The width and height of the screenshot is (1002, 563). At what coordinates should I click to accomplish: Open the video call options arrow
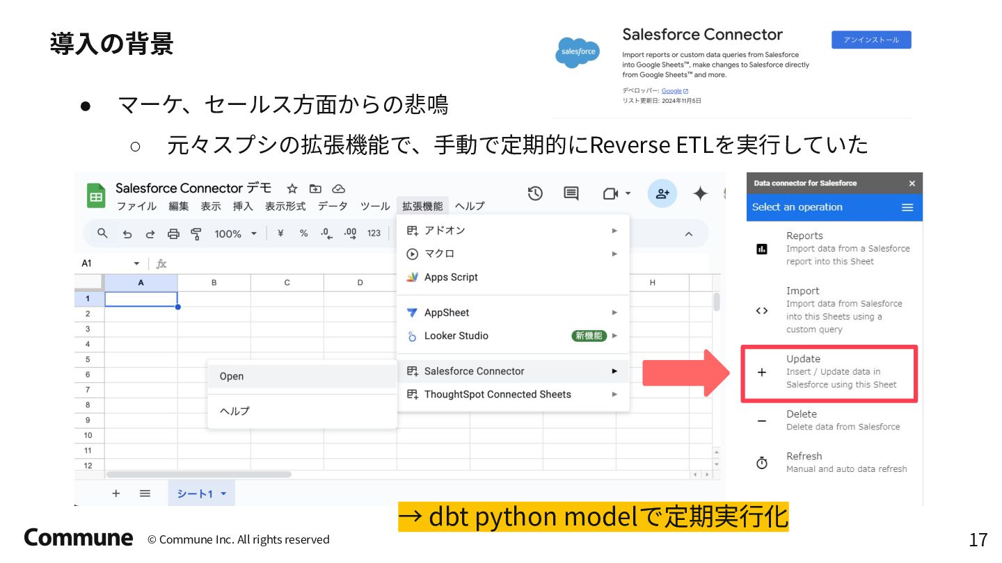coord(628,193)
